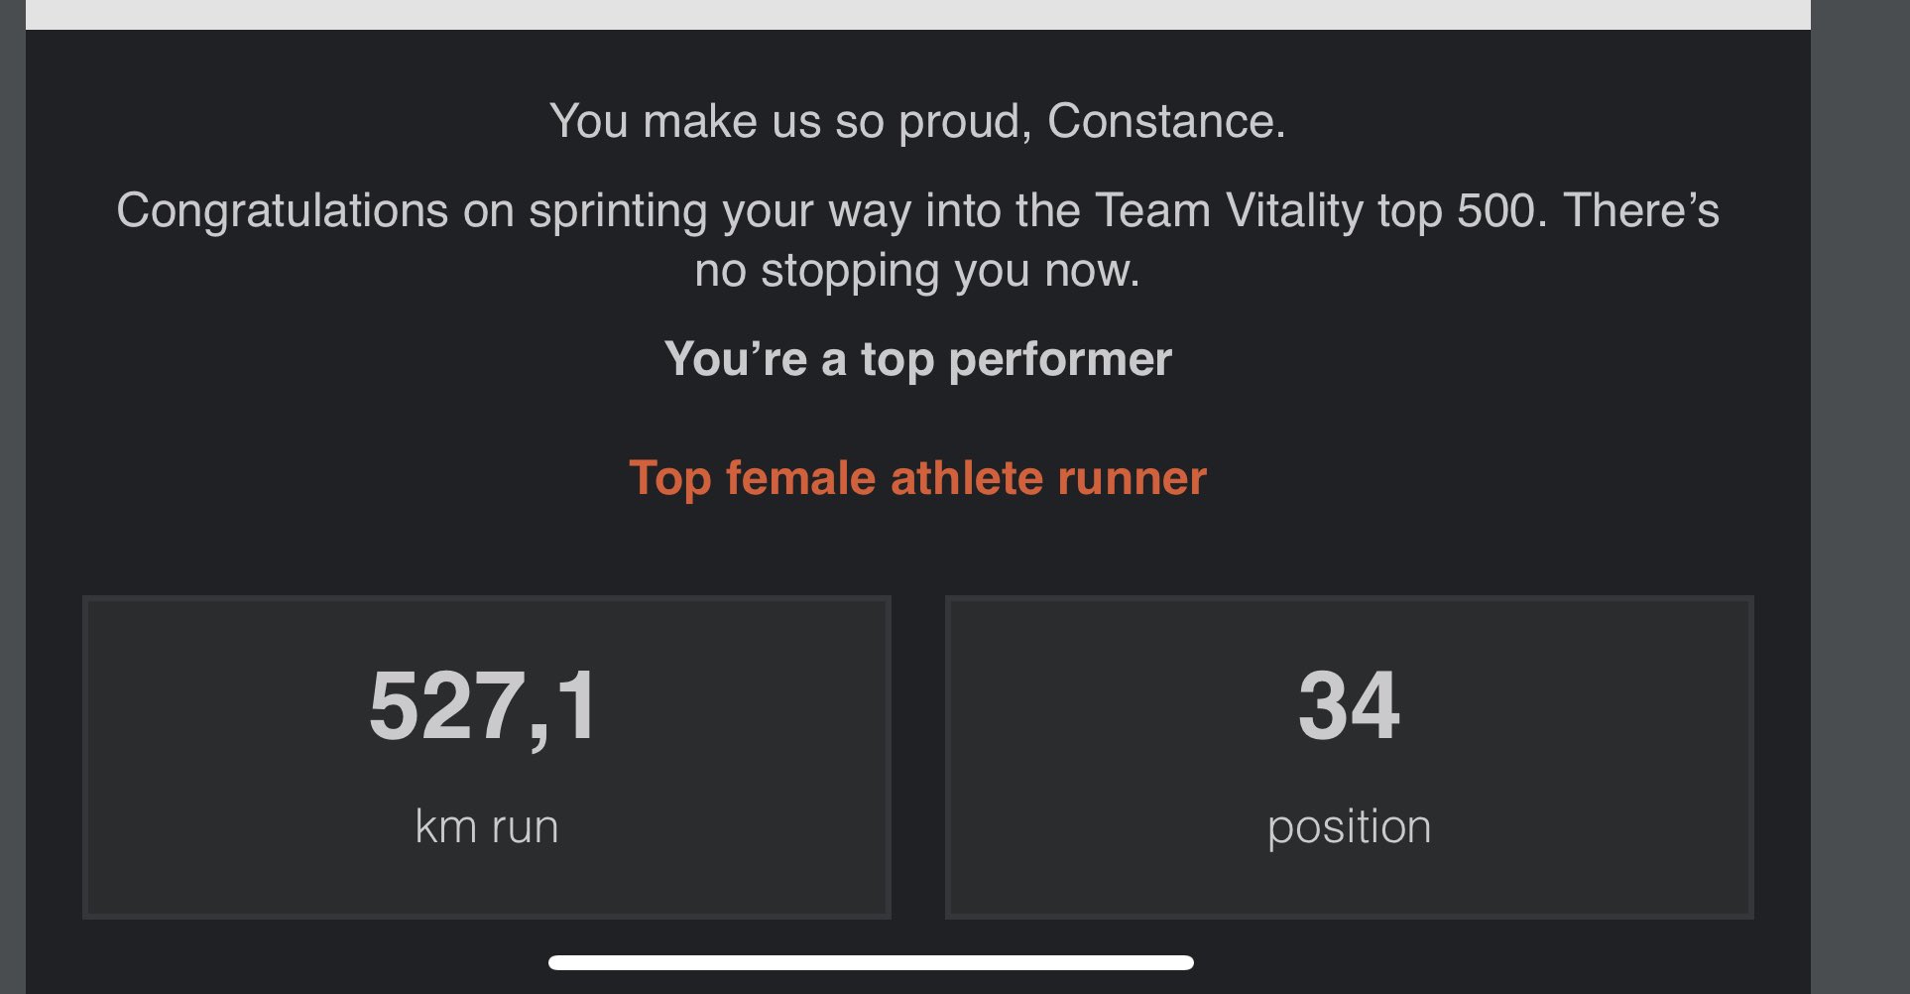This screenshot has width=1910, height=994.
Task: Tap the "You're a top performer" heading
Action: tap(917, 359)
